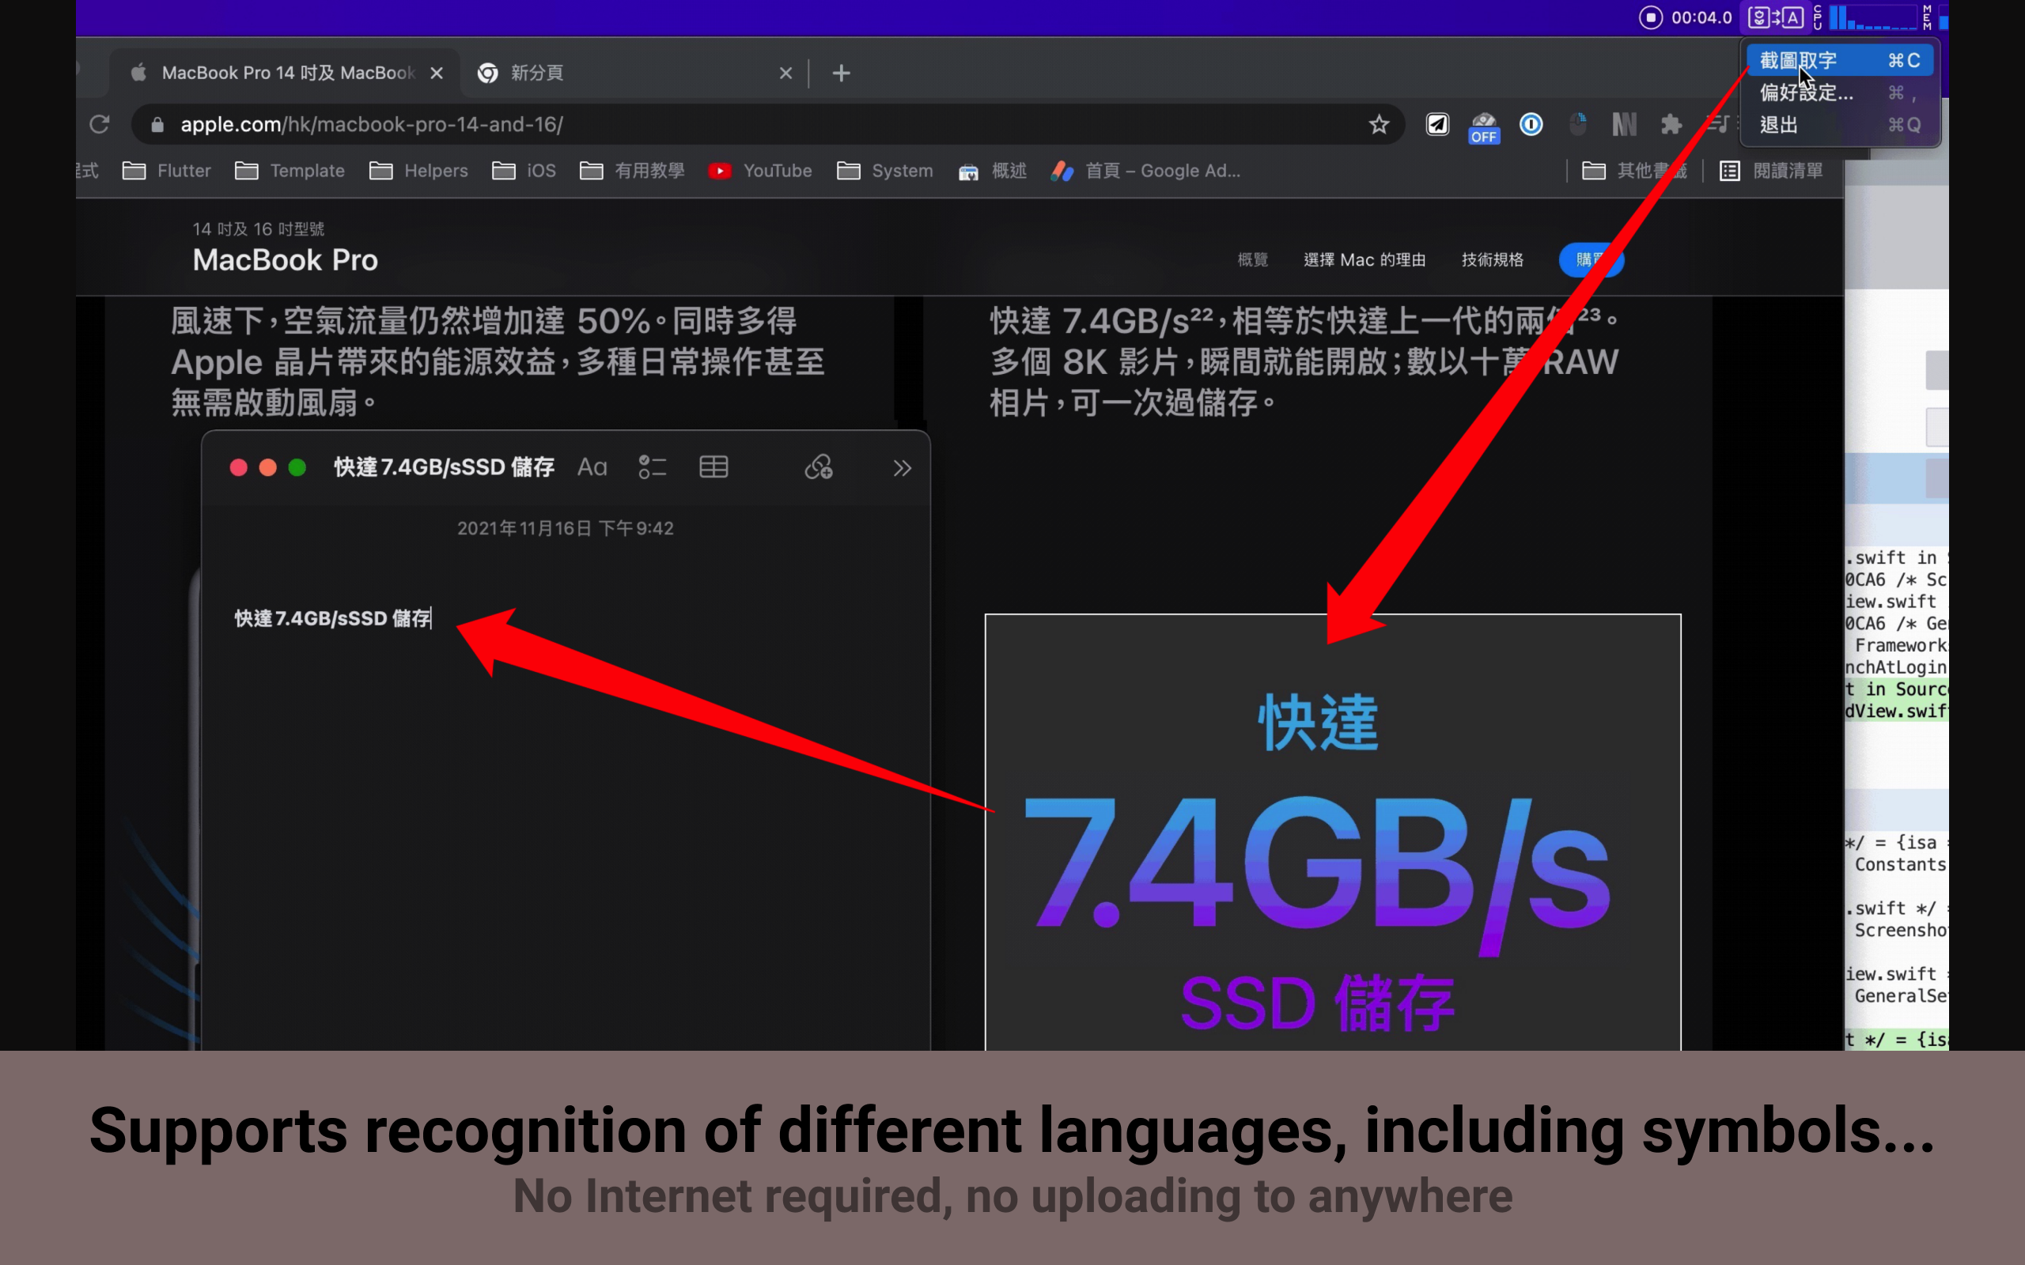
Task: Open the iOS bookmarks folder
Action: point(524,171)
